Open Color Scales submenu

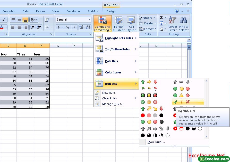click(x=116, y=72)
